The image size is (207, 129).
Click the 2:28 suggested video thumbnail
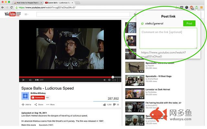coord(135,120)
